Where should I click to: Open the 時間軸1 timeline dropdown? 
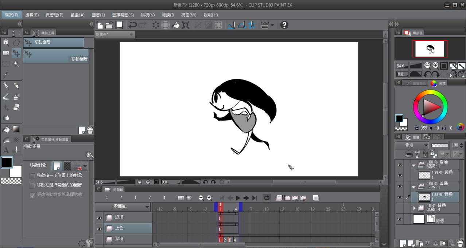pos(147,206)
